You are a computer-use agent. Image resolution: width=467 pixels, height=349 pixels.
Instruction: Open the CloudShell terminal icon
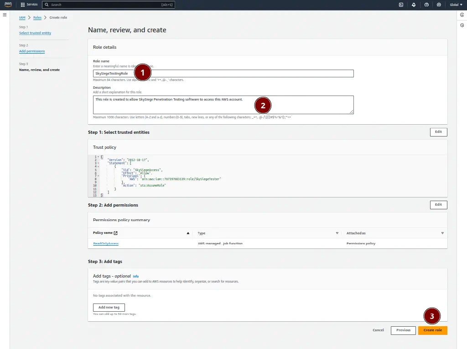tap(401, 5)
